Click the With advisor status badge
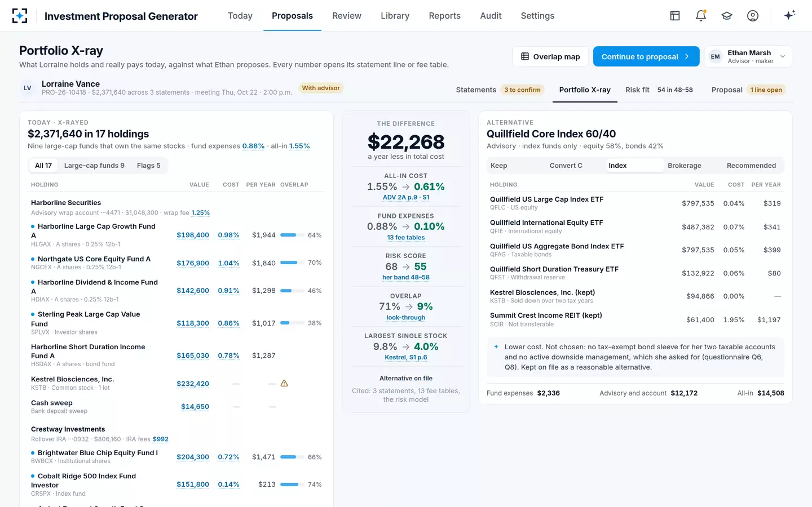 click(x=321, y=88)
